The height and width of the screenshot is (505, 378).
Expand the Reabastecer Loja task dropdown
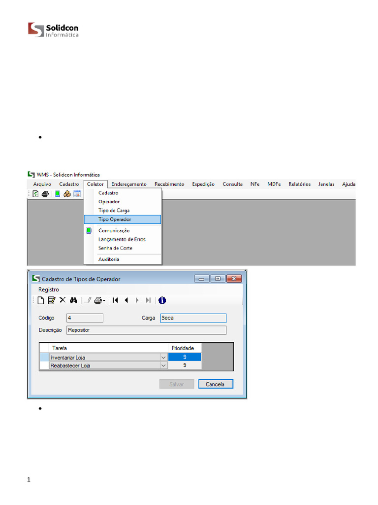point(163,365)
